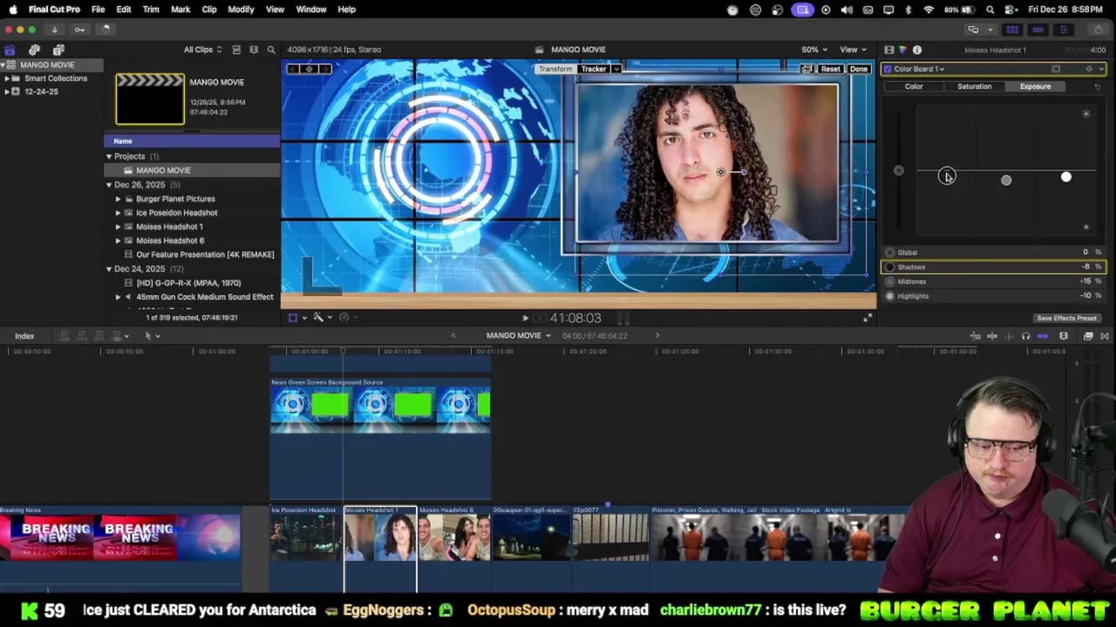Open Transitions browser icon in timeline

point(1105,336)
